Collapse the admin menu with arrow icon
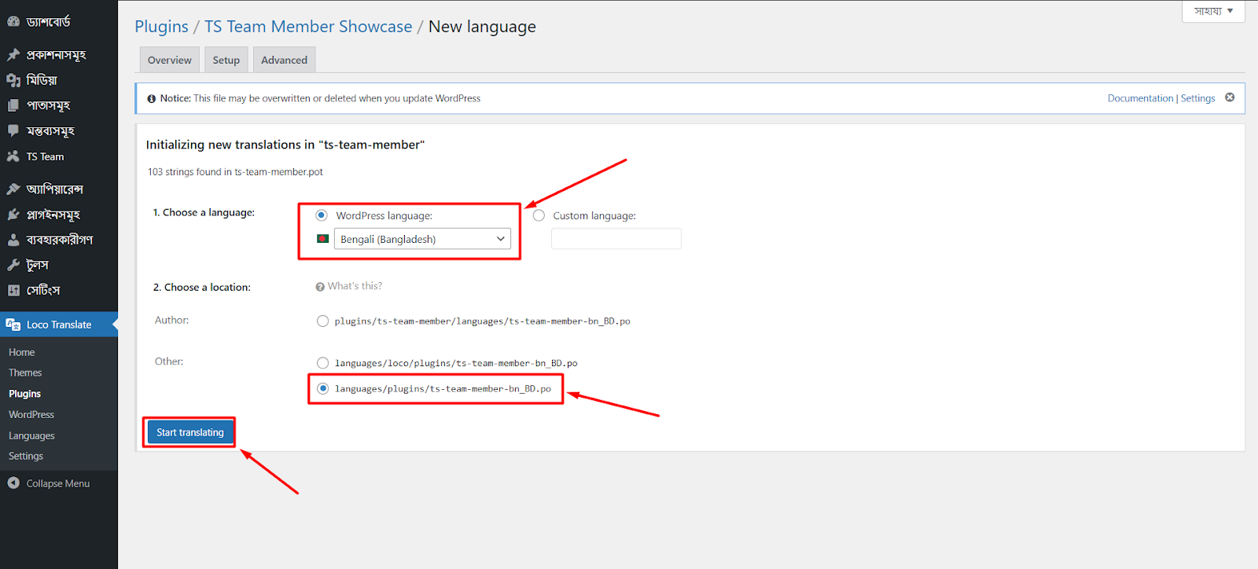This screenshot has height=569, width=1258. click(13, 483)
